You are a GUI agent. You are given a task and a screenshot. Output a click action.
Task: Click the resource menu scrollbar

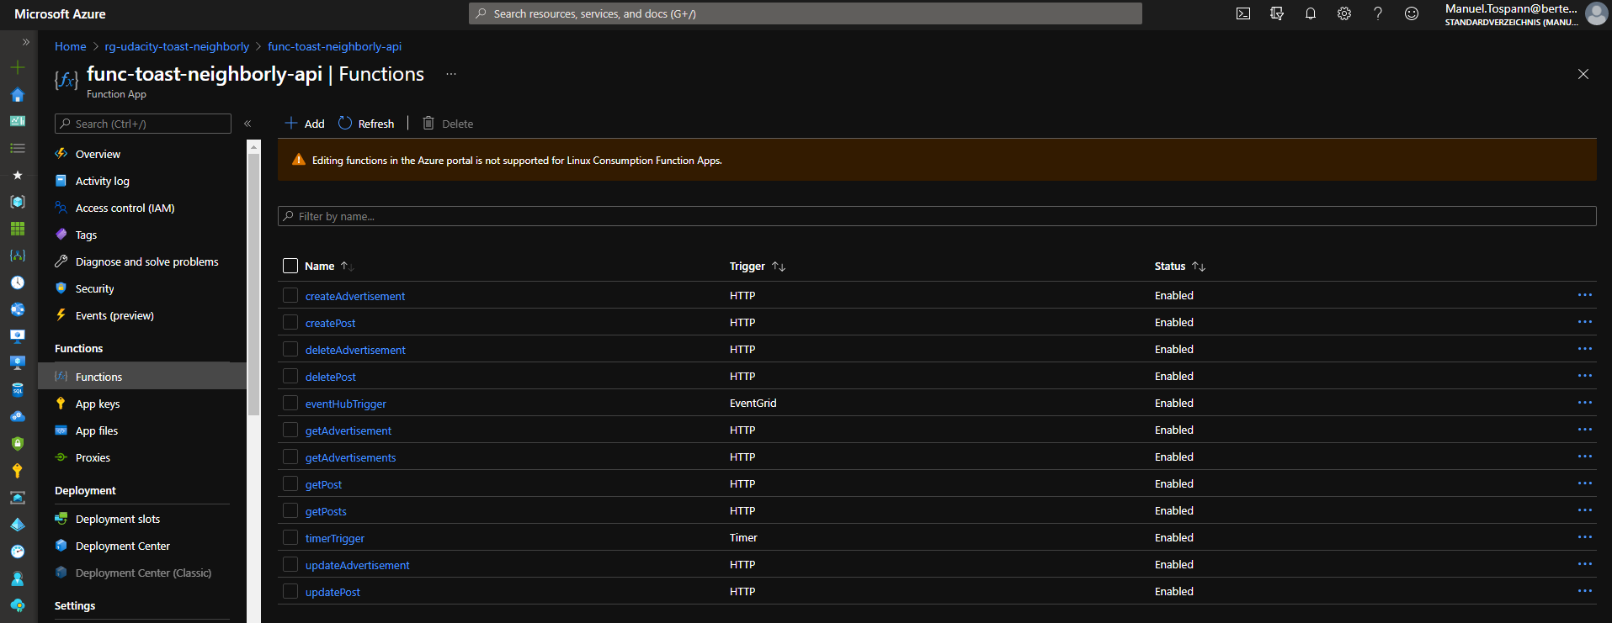[x=253, y=284]
